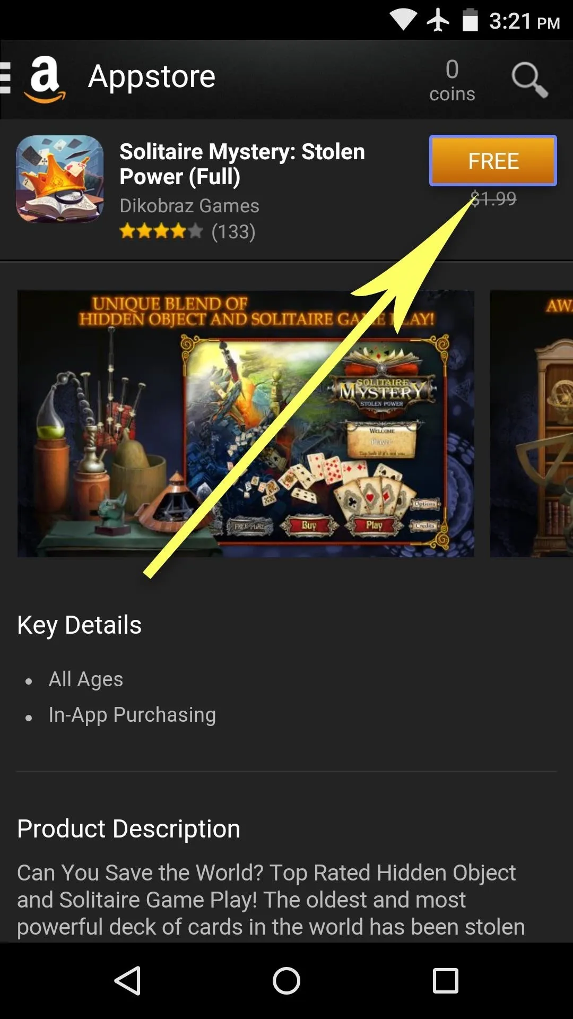Open the second partially visible screenshot

pos(532,424)
